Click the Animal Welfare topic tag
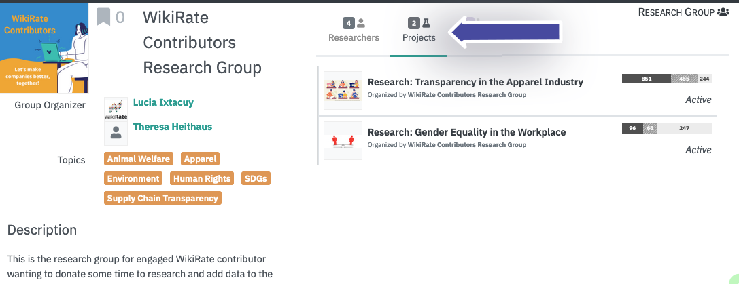Screen dimensions: 739x284 [139, 159]
